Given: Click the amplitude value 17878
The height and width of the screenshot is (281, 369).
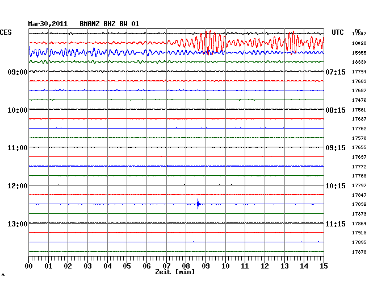Looking at the screenshot, I should tap(359, 252).
